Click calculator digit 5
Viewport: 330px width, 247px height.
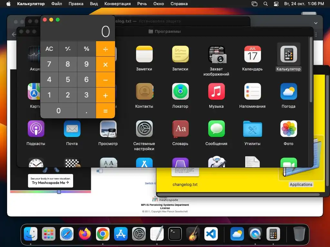68,80
